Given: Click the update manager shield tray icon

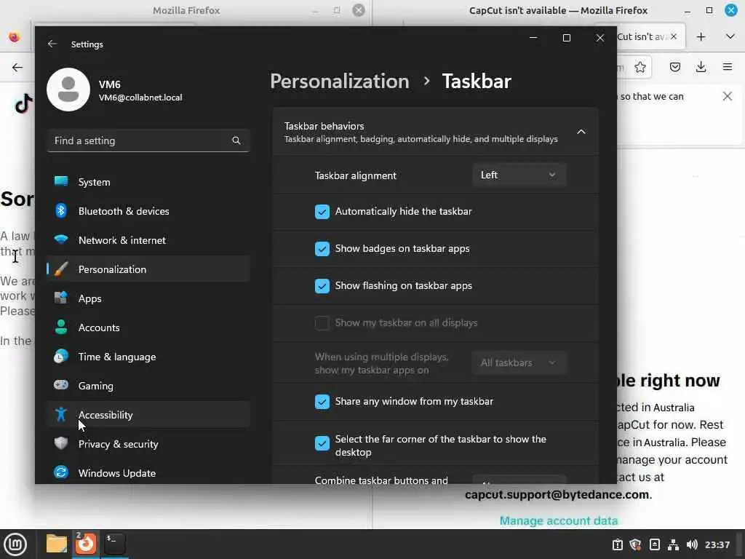Looking at the screenshot, I should coord(635,544).
